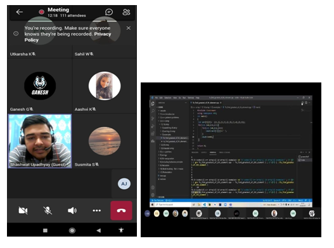This screenshot has width=334, height=248.
Task: Hang up using the red end-call button
Action: coord(121,211)
